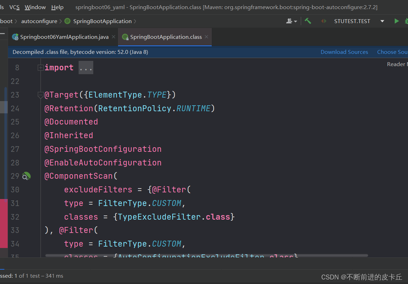Open the VCS menu
408x284 pixels.
click(14, 7)
